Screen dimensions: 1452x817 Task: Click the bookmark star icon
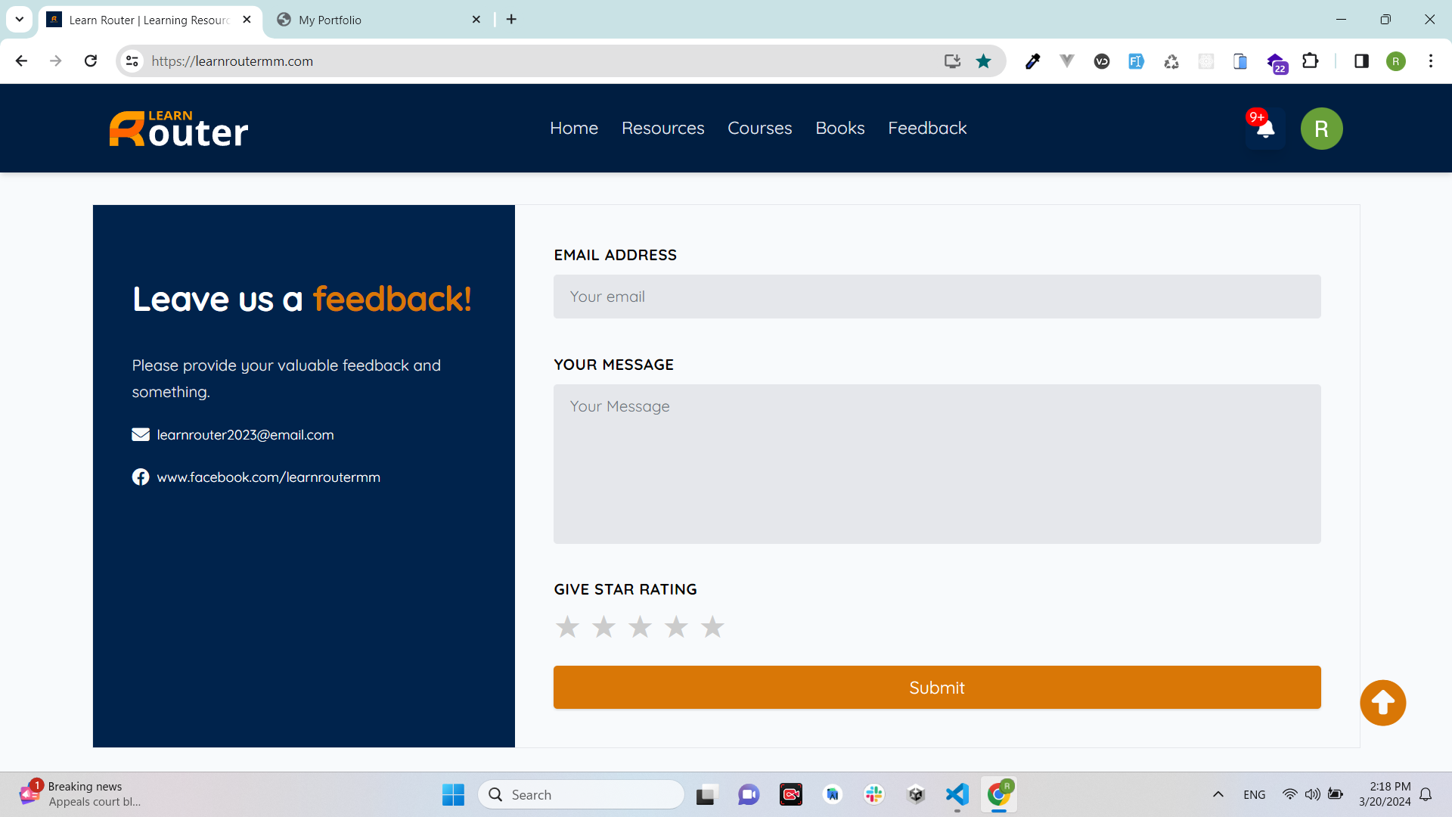coord(983,61)
